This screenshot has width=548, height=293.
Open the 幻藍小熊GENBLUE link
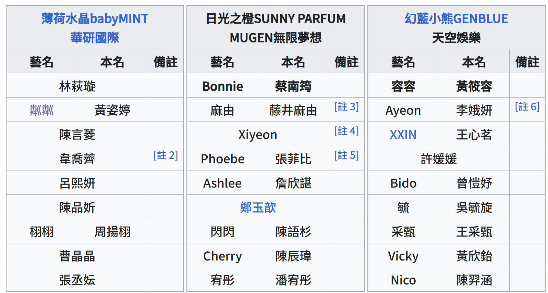tap(456, 18)
